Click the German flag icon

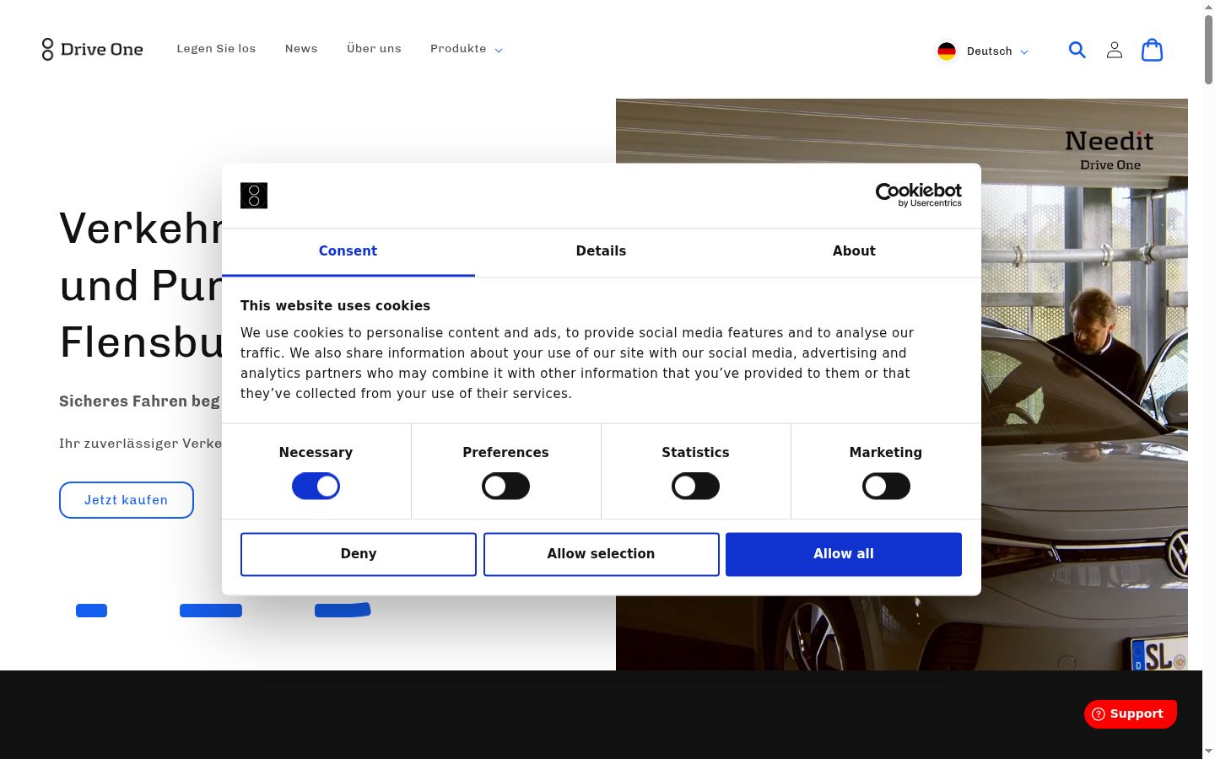pyautogui.click(x=947, y=51)
